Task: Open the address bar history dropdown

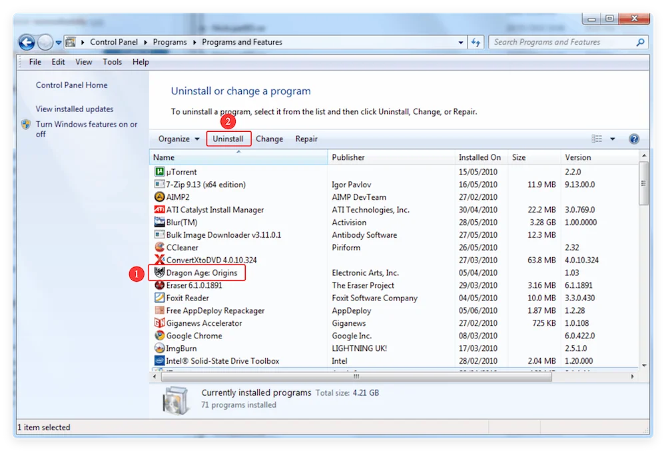Action: coord(461,43)
